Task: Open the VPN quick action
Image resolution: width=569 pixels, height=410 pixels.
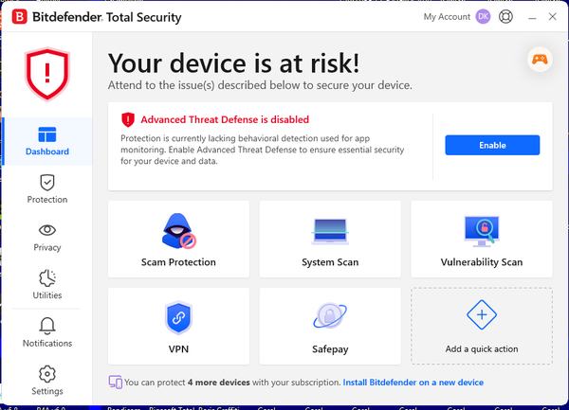Action: click(x=178, y=325)
